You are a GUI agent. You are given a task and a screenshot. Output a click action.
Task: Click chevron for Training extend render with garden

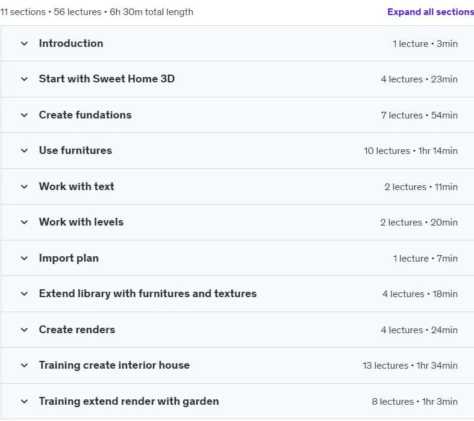[24, 401]
